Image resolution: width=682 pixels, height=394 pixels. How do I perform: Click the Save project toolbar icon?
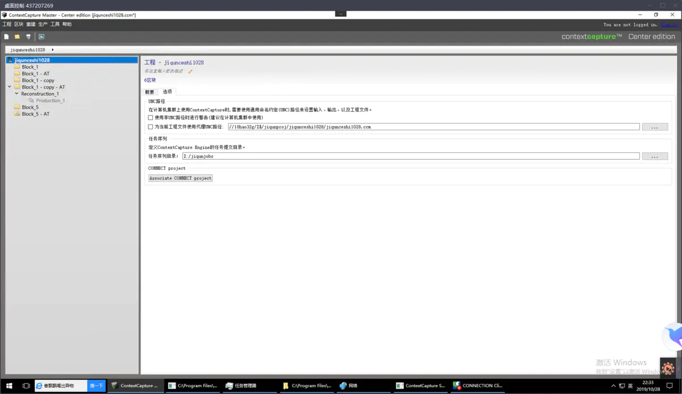point(28,36)
